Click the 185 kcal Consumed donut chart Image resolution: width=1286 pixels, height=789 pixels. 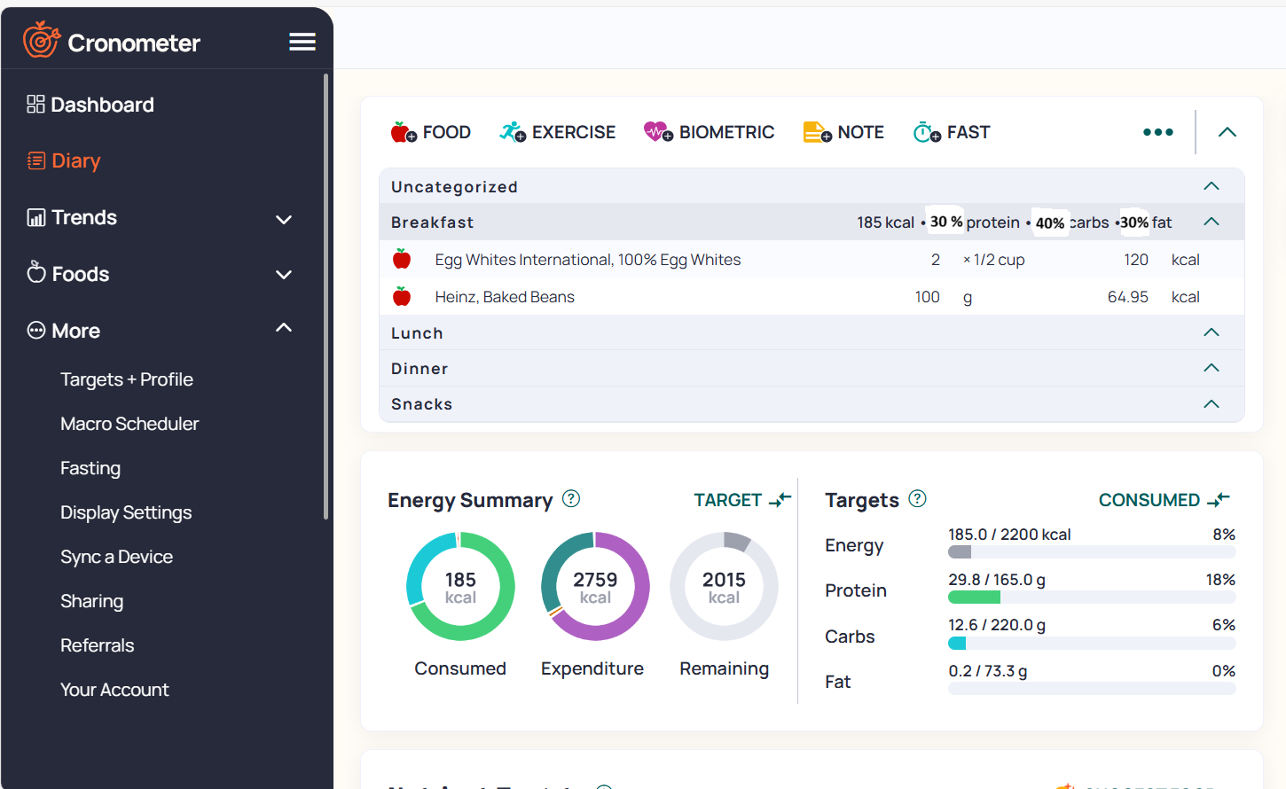[x=460, y=586]
